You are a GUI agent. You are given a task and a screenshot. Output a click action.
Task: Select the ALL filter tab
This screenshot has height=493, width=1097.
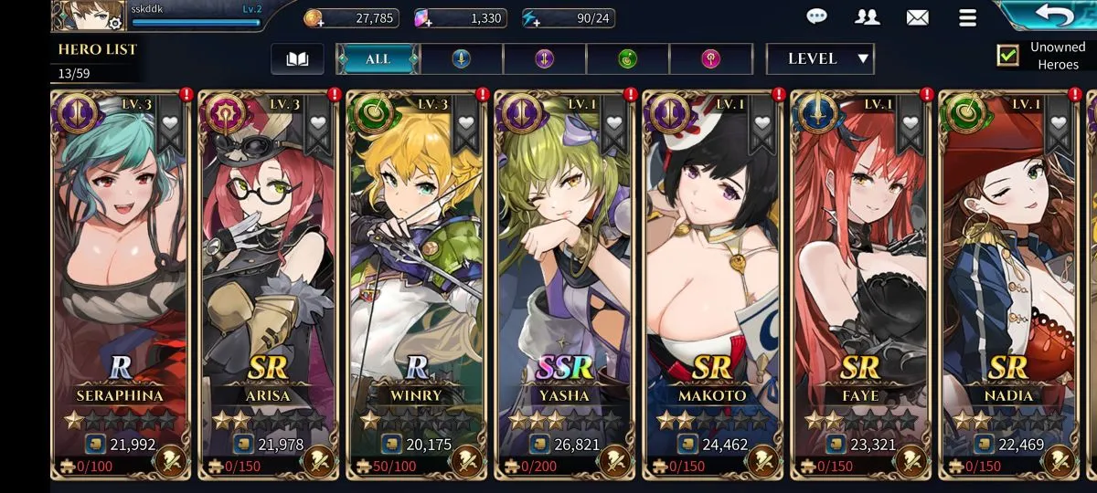(x=378, y=58)
